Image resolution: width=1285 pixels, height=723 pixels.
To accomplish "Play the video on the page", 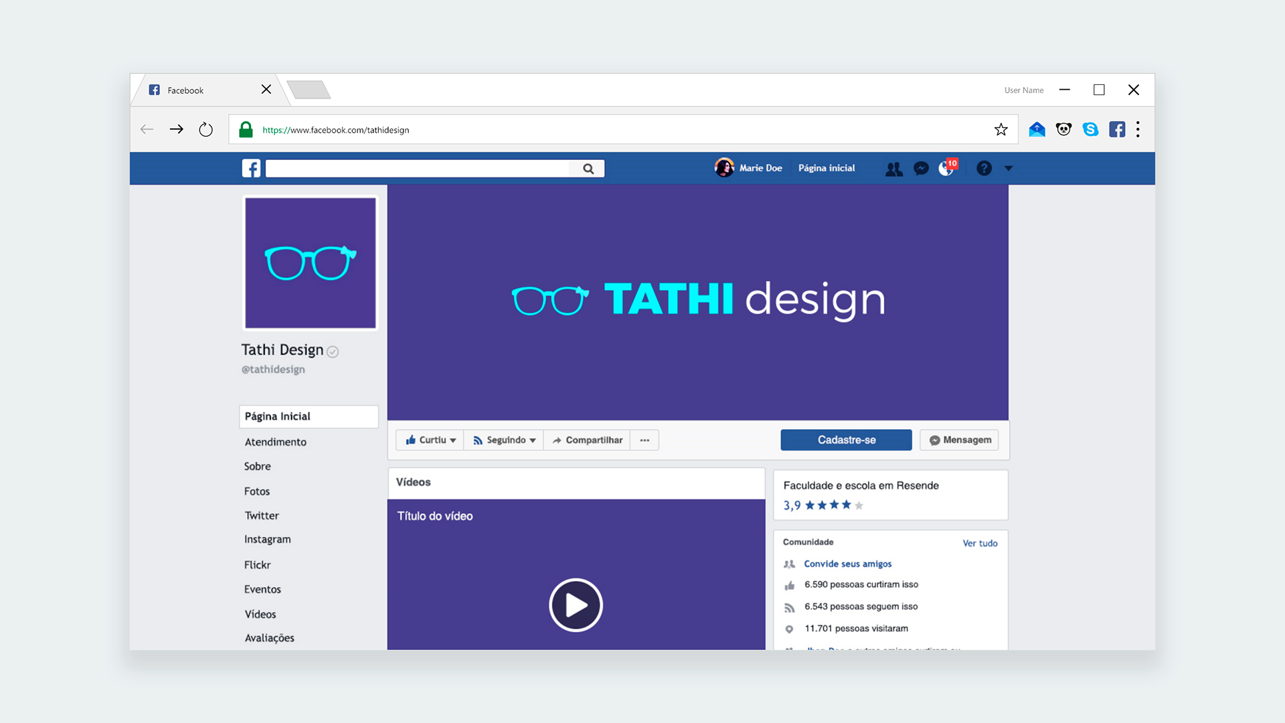I will (x=574, y=605).
